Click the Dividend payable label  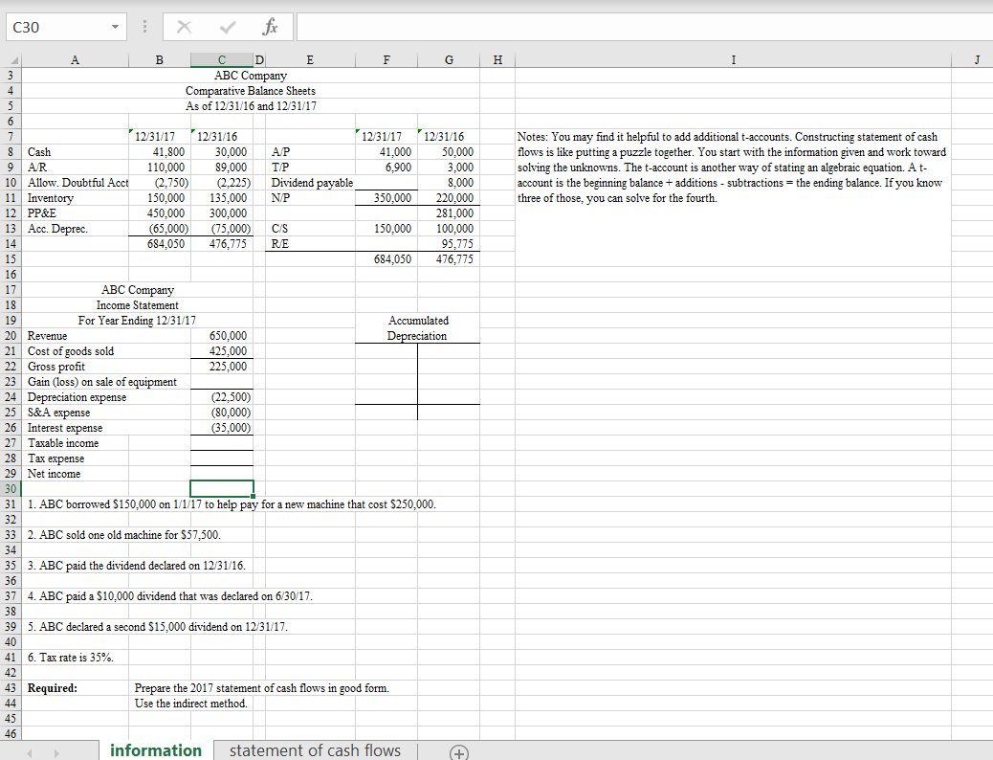[x=312, y=183]
